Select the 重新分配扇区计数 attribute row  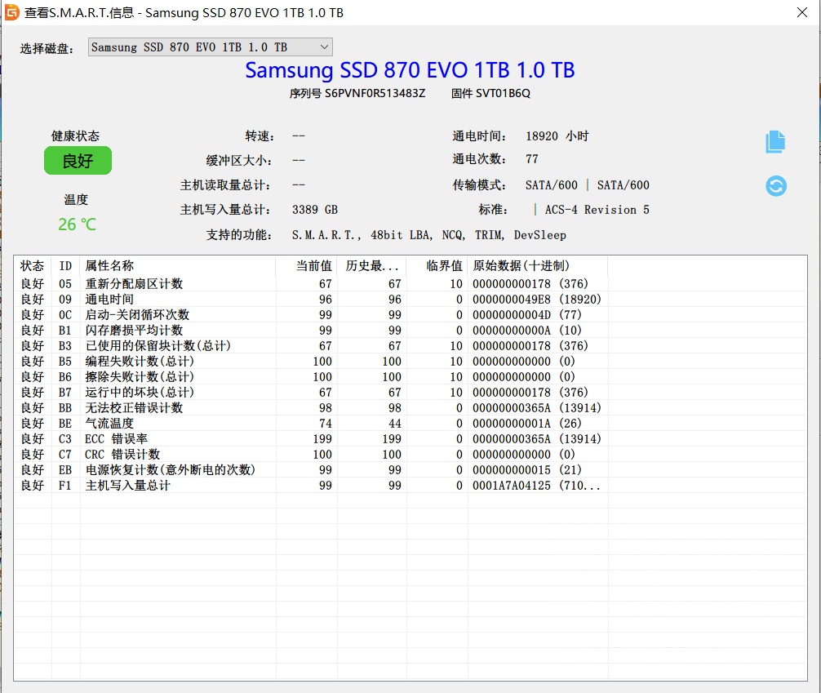click(163, 283)
